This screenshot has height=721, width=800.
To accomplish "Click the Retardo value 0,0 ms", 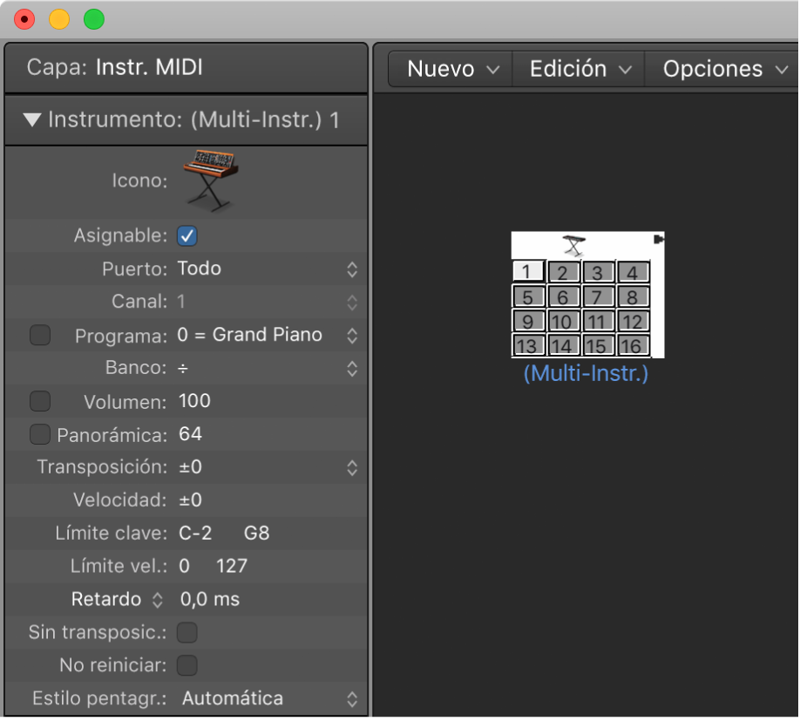I will [210, 600].
